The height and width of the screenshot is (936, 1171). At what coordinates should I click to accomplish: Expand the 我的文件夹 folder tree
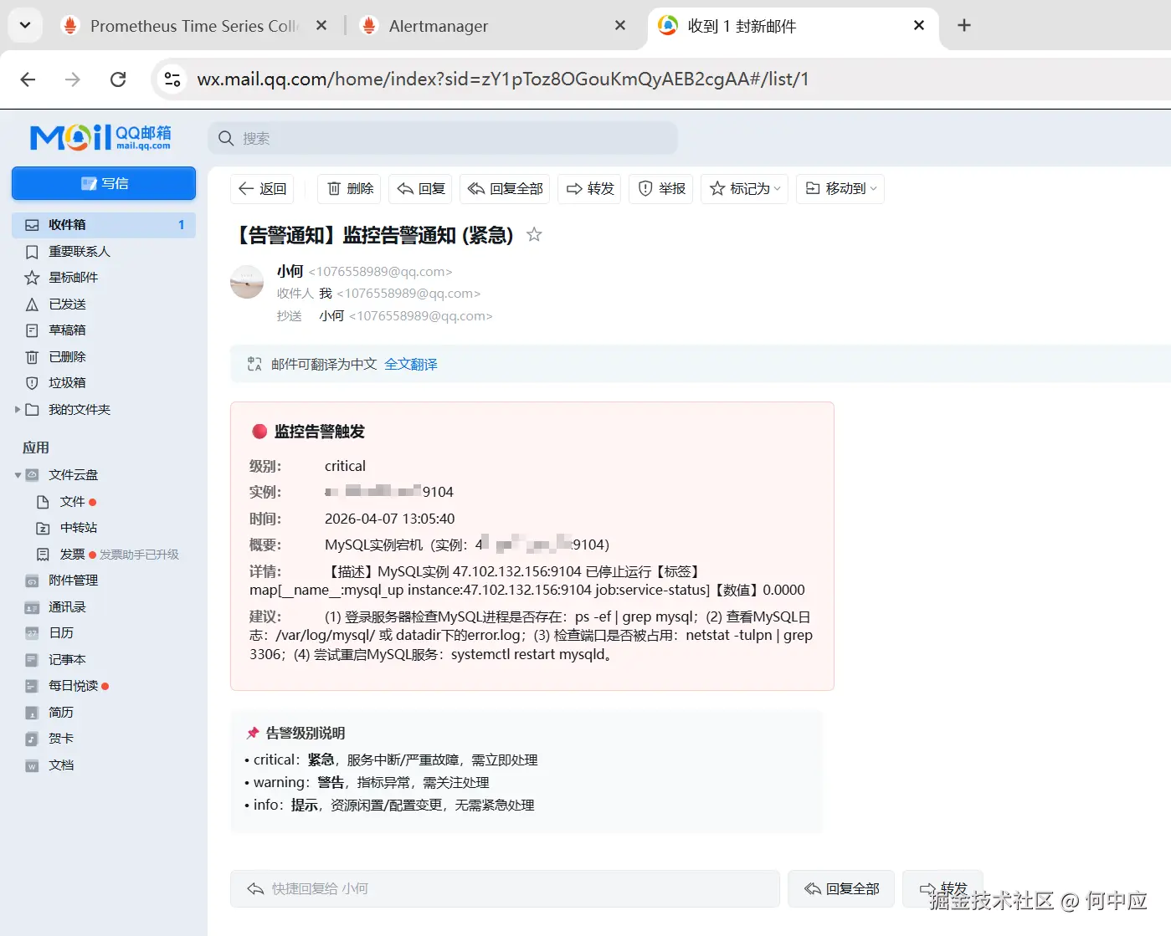(18, 409)
